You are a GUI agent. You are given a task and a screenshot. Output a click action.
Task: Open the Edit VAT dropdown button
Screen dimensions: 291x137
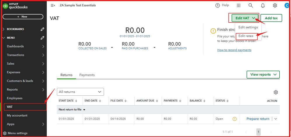245,18
